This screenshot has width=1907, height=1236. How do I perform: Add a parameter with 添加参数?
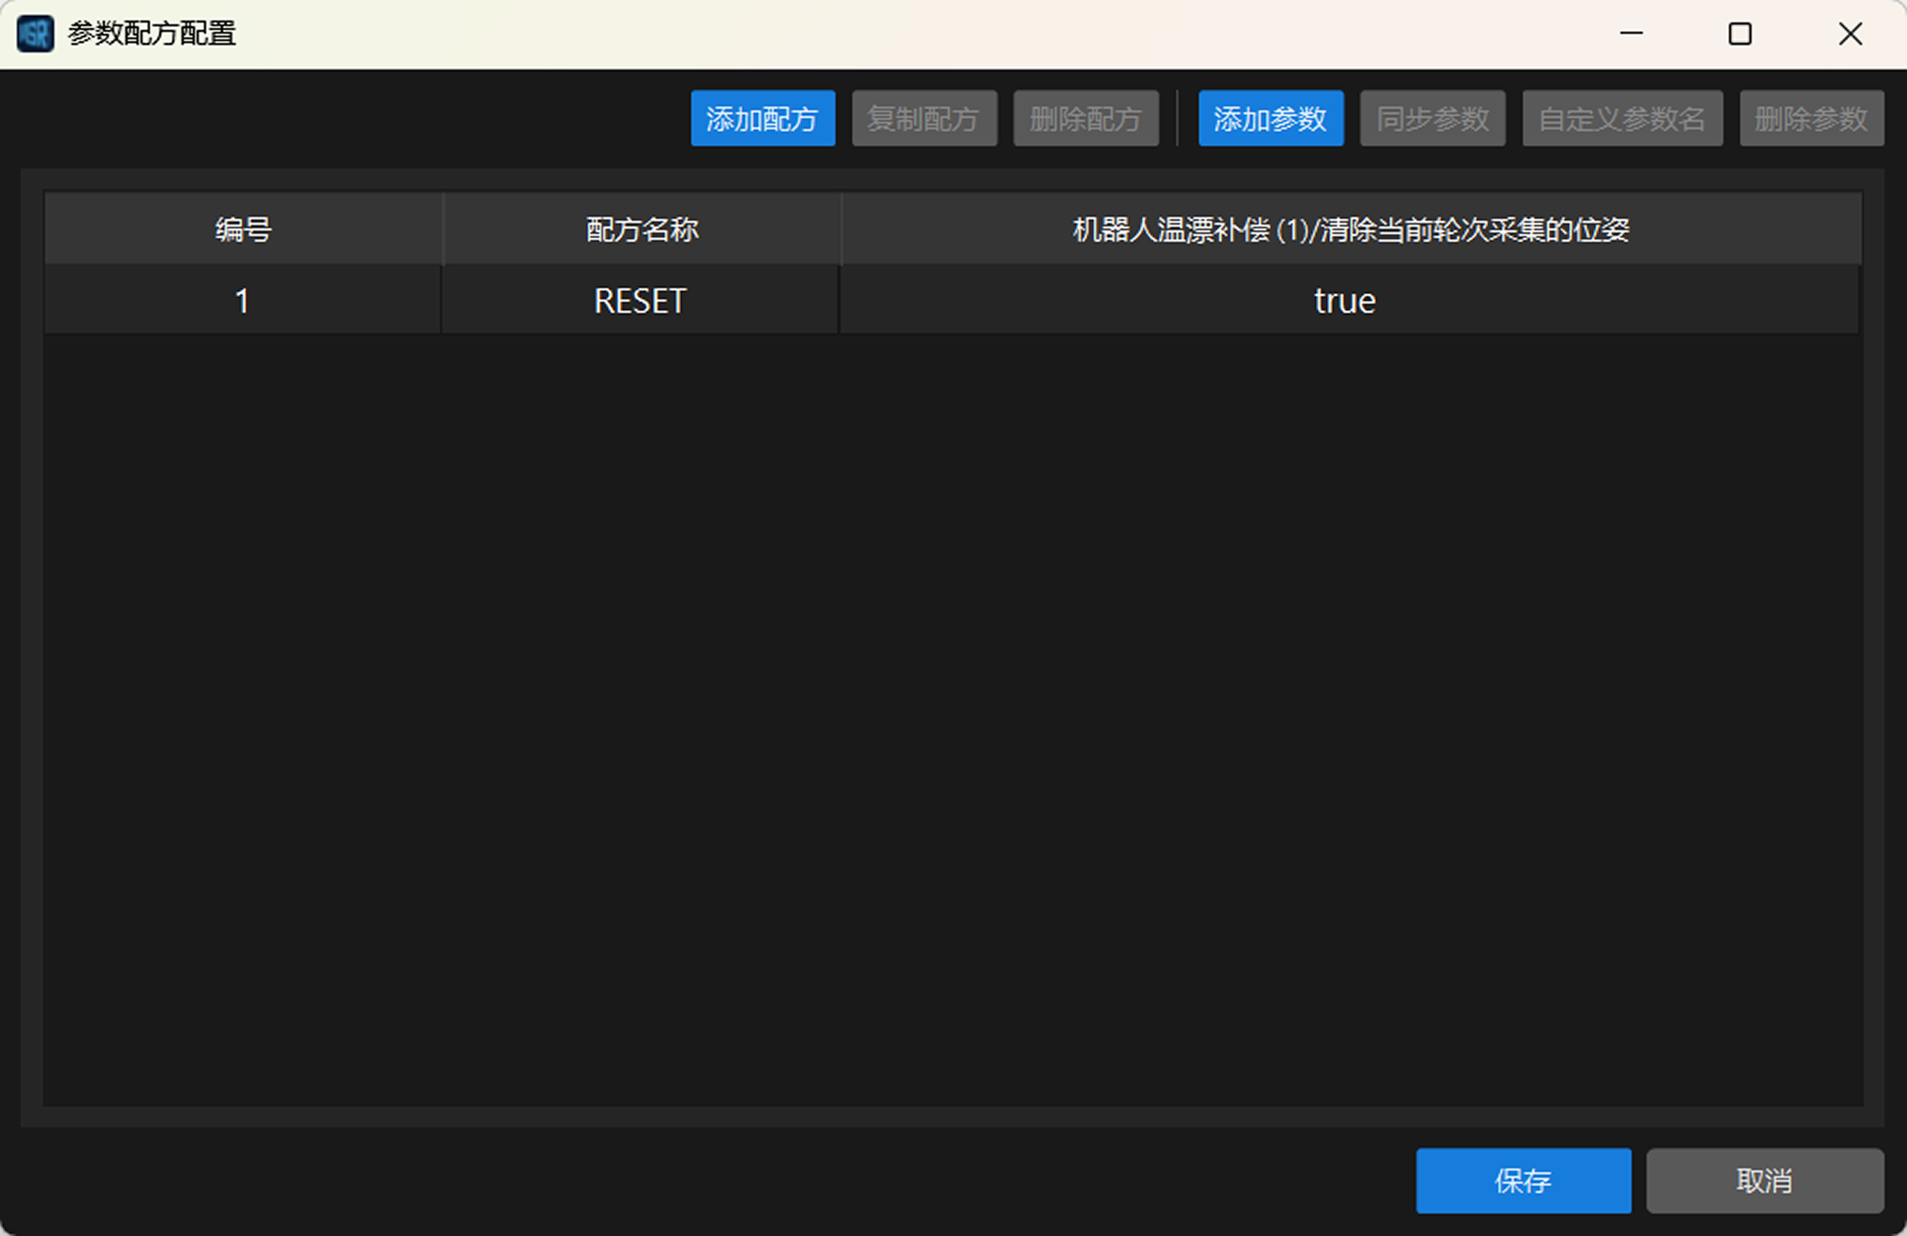[x=1270, y=118]
